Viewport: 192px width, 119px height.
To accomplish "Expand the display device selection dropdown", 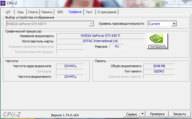I will [x=91, y=24].
